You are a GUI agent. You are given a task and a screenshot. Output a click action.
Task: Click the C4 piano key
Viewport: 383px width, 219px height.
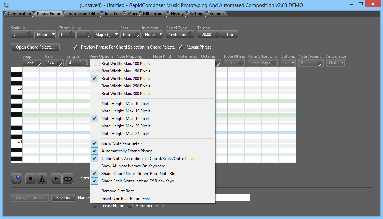coord(17,141)
